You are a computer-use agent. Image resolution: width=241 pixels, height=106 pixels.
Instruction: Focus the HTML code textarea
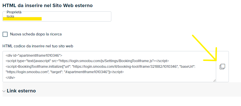point(109,67)
